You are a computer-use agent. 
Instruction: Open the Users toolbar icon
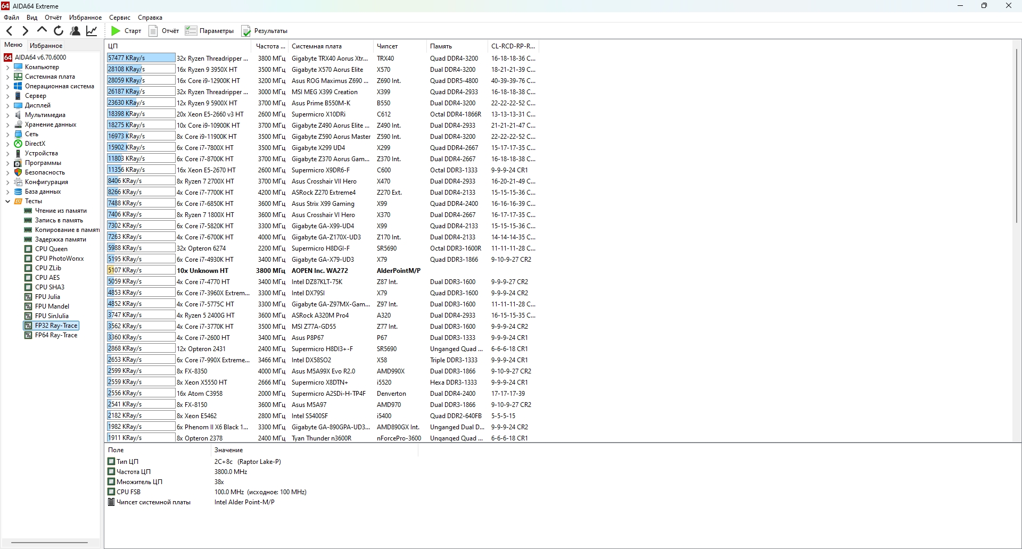click(75, 31)
